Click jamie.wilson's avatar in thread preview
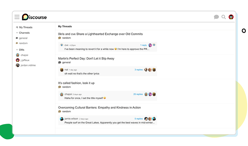The width and height of the screenshot is (248, 146). pyautogui.click(x=62, y=119)
